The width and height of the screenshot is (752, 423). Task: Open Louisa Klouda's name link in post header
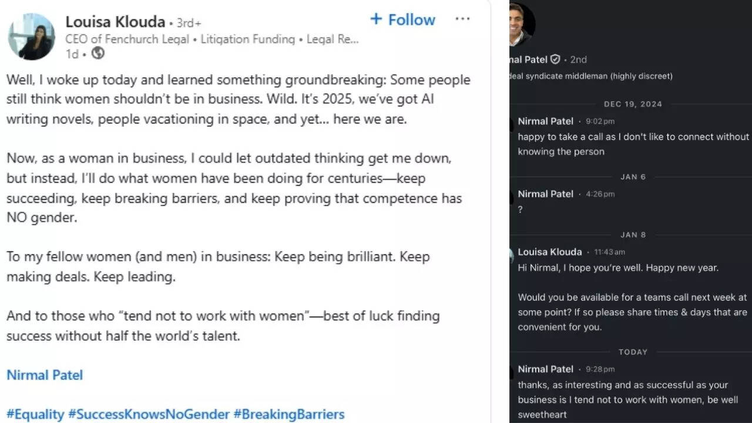(115, 22)
